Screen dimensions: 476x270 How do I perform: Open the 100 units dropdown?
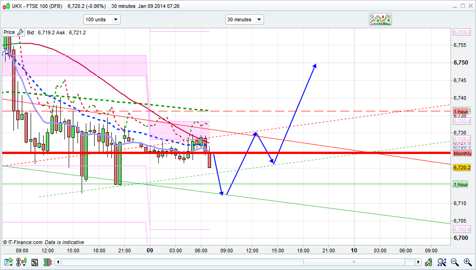(x=102, y=19)
